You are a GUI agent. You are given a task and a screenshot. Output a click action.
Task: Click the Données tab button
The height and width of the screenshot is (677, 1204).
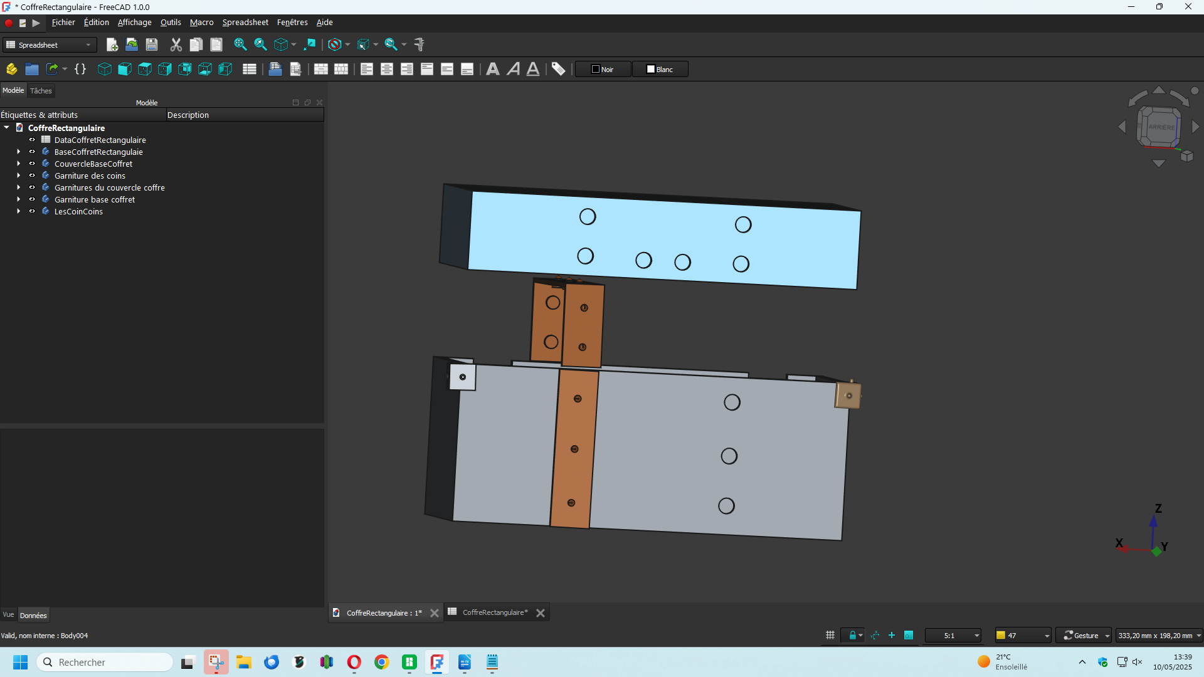click(33, 615)
